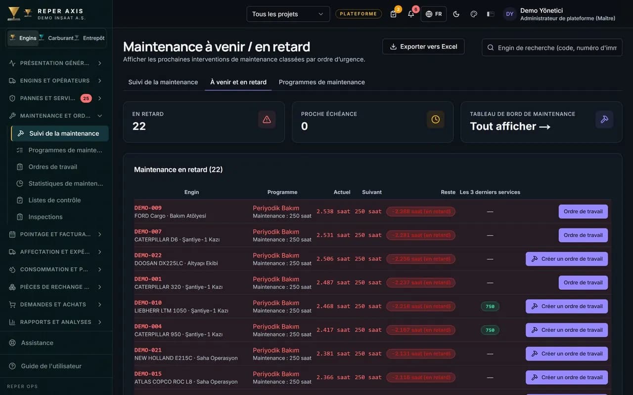
Task: Click the Inspections clipboard icon
Action: coord(20,217)
